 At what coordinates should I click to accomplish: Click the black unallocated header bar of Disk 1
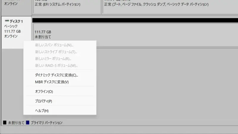[x=135, y=20]
